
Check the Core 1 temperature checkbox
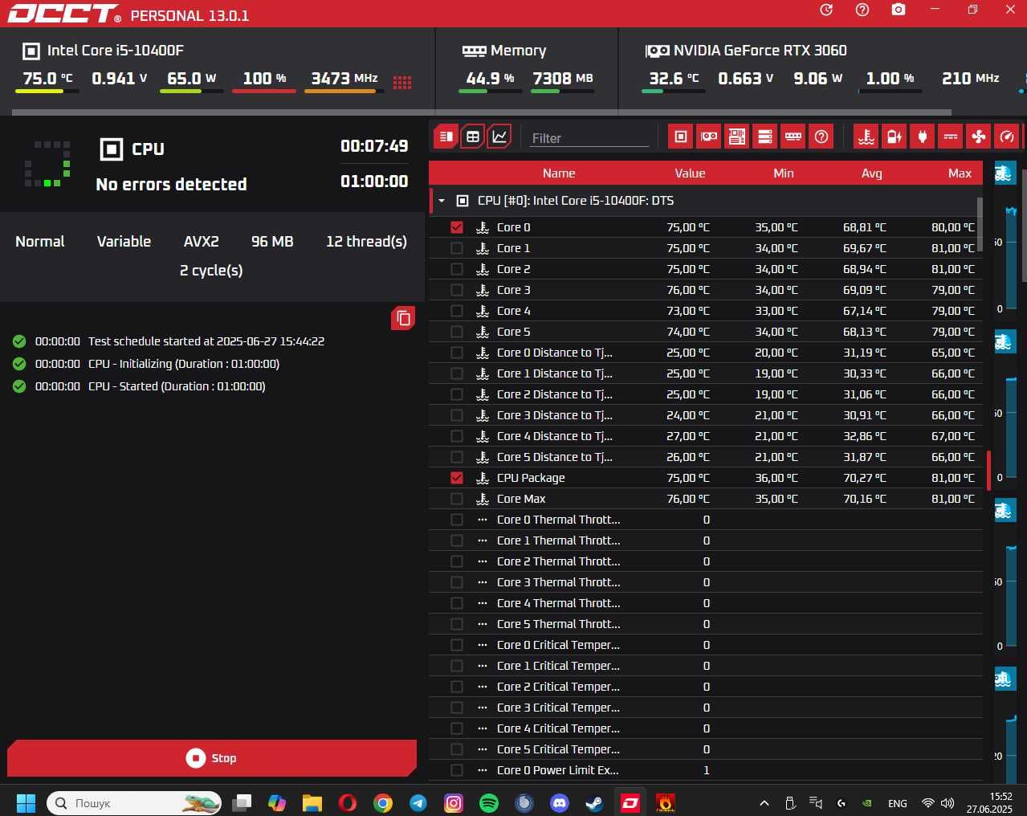[457, 248]
